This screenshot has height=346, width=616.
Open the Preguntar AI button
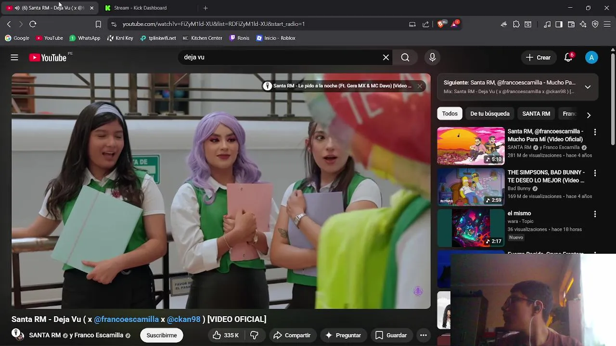click(343, 335)
